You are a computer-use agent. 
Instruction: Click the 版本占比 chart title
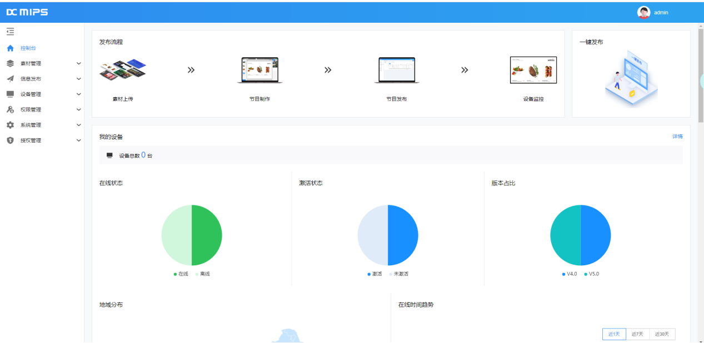(x=503, y=183)
